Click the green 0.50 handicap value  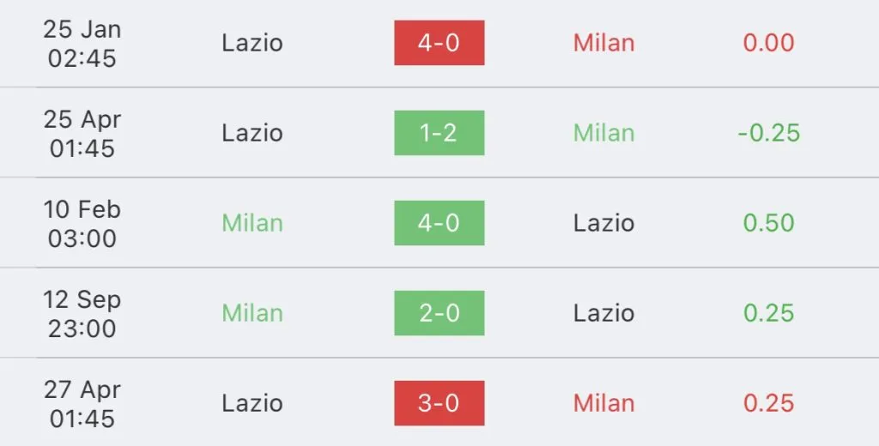(x=768, y=223)
